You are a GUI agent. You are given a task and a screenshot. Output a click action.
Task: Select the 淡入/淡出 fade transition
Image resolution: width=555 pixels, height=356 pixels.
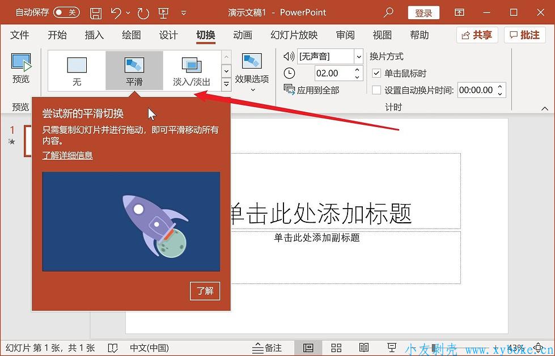point(192,71)
